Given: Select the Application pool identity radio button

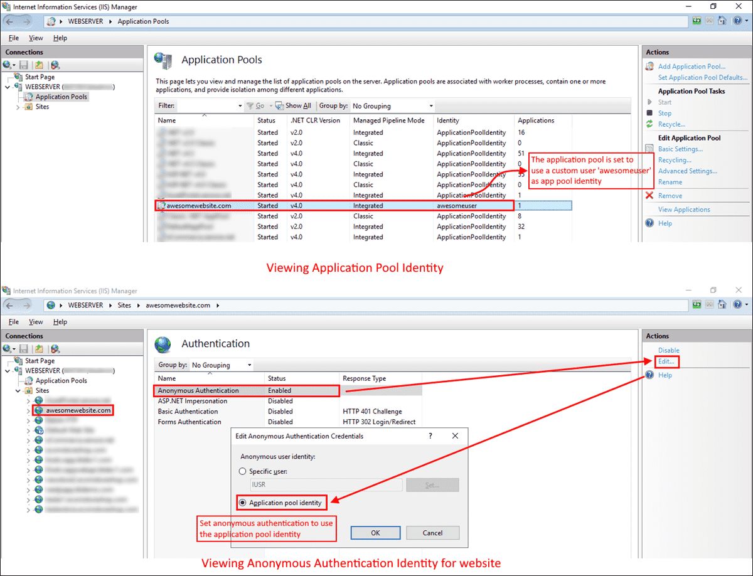Looking at the screenshot, I should [242, 503].
